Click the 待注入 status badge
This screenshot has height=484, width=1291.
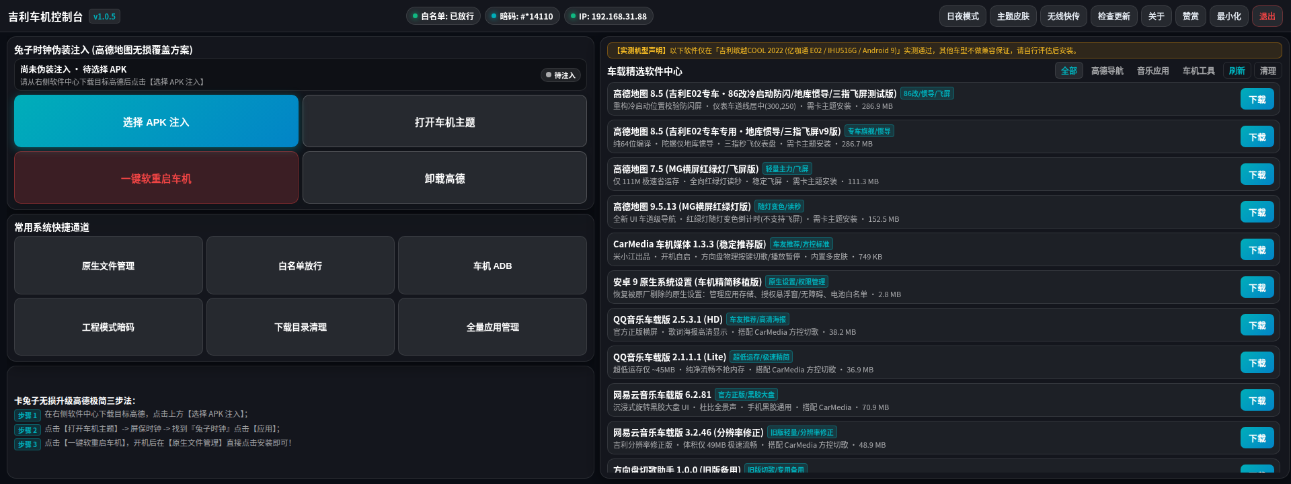tap(561, 75)
